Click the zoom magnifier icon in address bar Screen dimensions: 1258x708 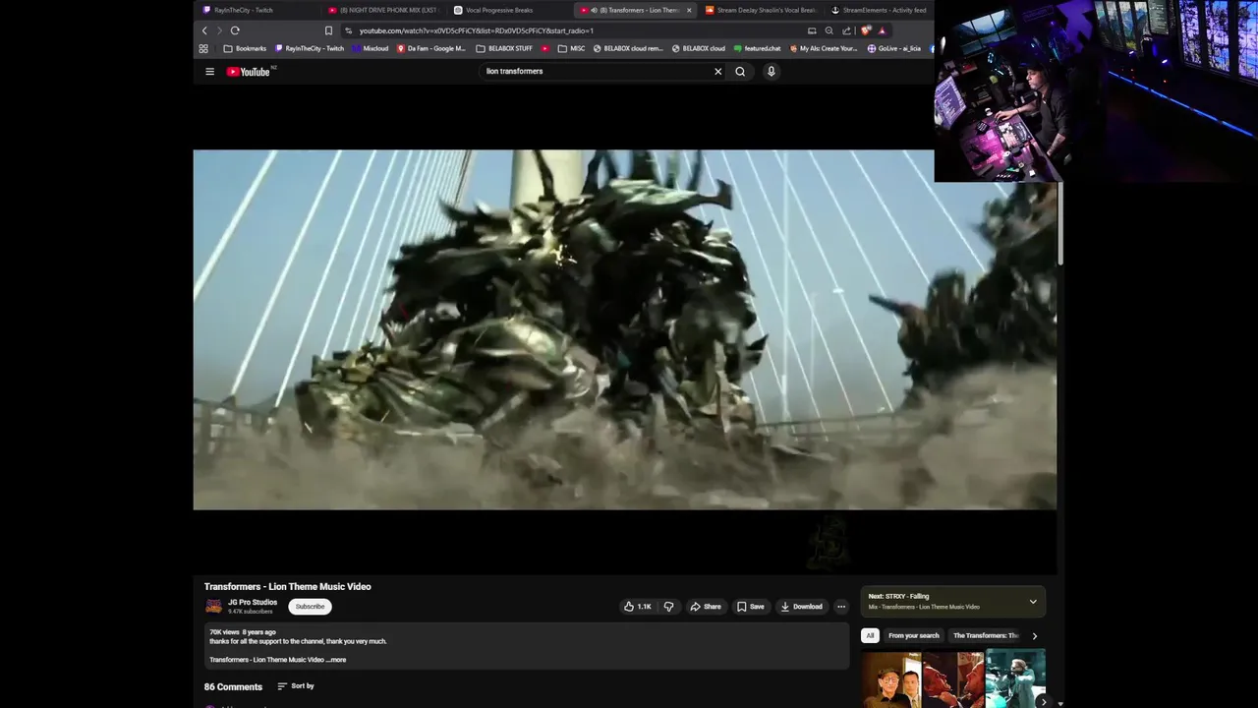829,30
